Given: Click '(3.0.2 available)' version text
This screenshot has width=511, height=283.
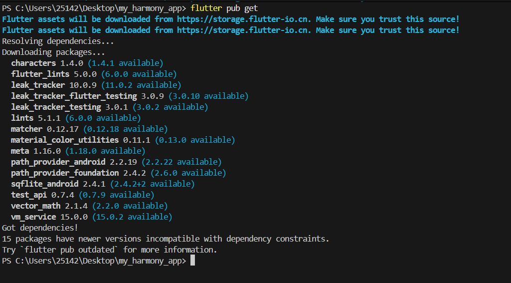Looking at the screenshot, I should 170,107.
